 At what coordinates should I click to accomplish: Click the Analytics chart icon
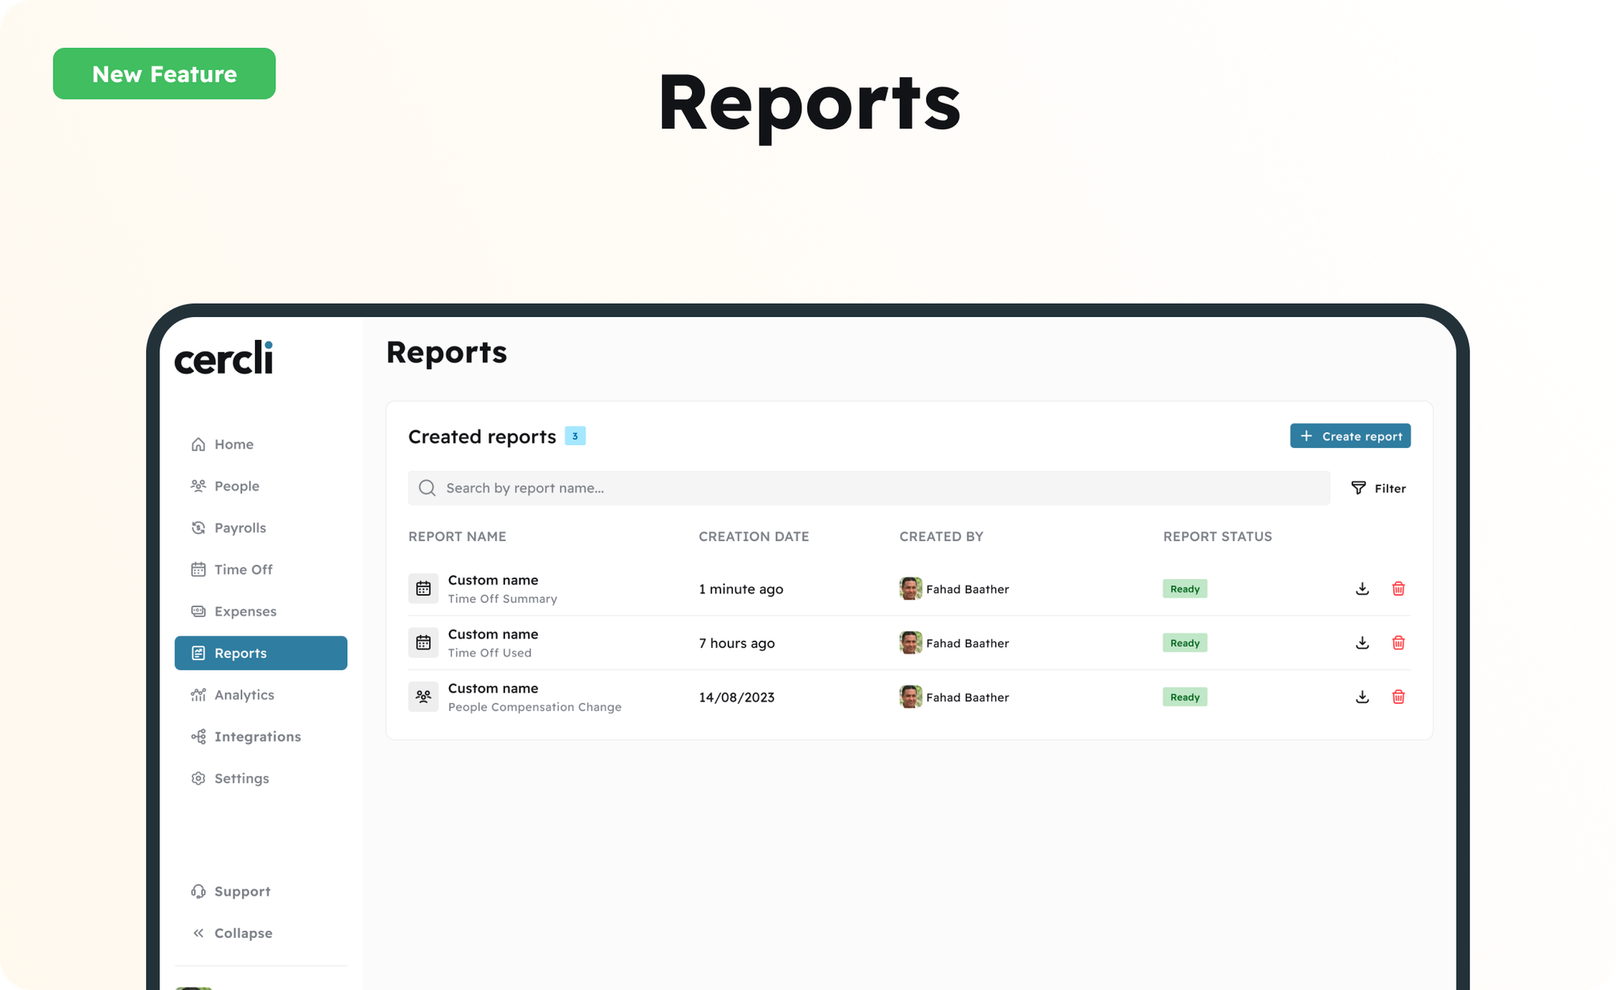pos(198,695)
